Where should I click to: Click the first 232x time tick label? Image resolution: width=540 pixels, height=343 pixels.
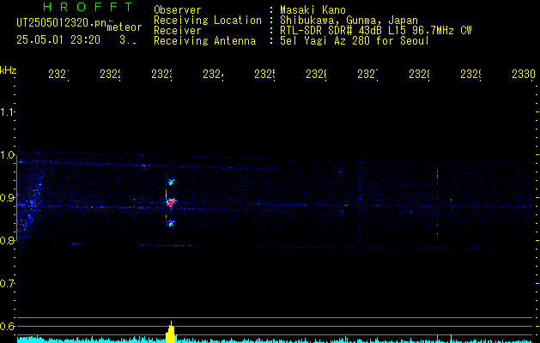(58, 75)
